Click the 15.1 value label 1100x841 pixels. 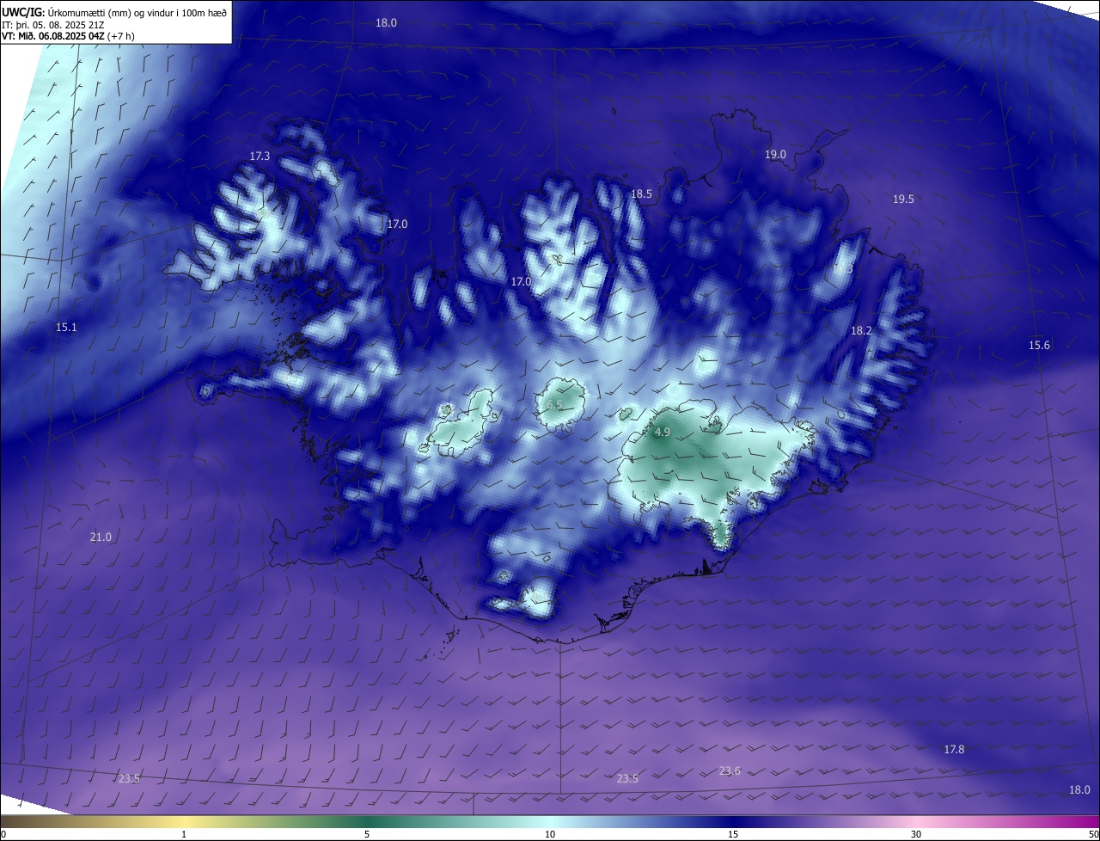(66, 327)
